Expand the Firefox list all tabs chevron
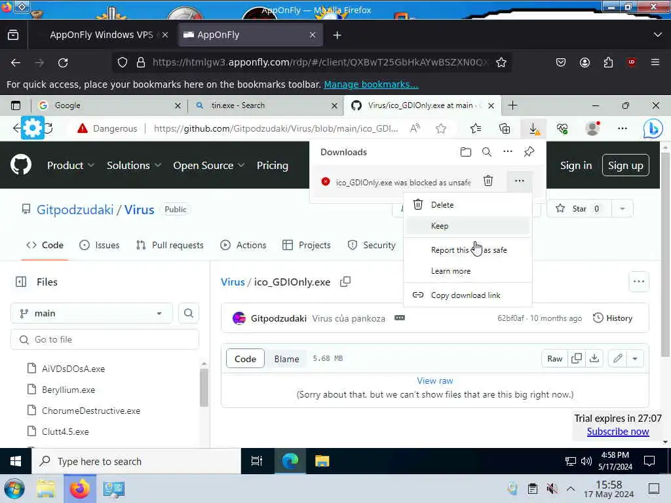This screenshot has height=503, width=671. click(x=658, y=35)
